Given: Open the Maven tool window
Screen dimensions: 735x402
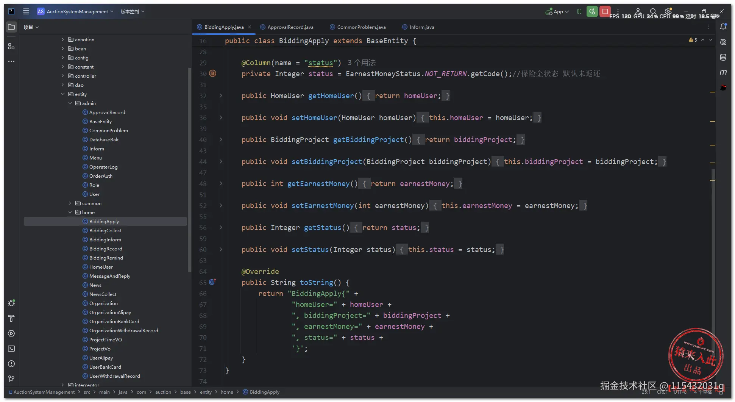Looking at the screenshot, I should (x=723, y=72).
